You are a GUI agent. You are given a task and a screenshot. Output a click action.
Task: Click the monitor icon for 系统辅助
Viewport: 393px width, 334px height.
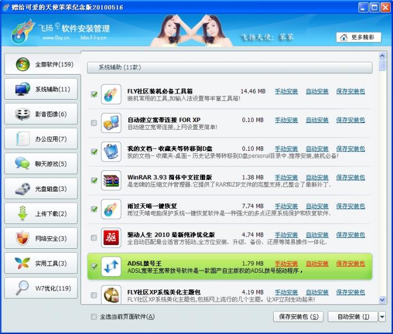click(x=22, y=89)
